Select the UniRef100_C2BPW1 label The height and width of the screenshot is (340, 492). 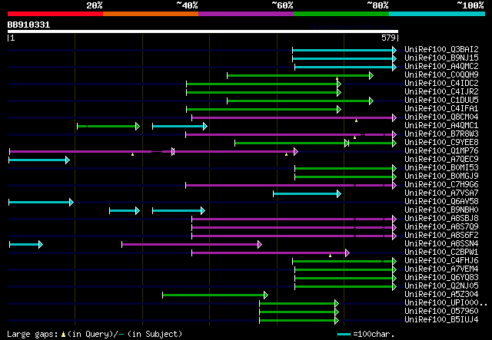[x=441, y=253]
